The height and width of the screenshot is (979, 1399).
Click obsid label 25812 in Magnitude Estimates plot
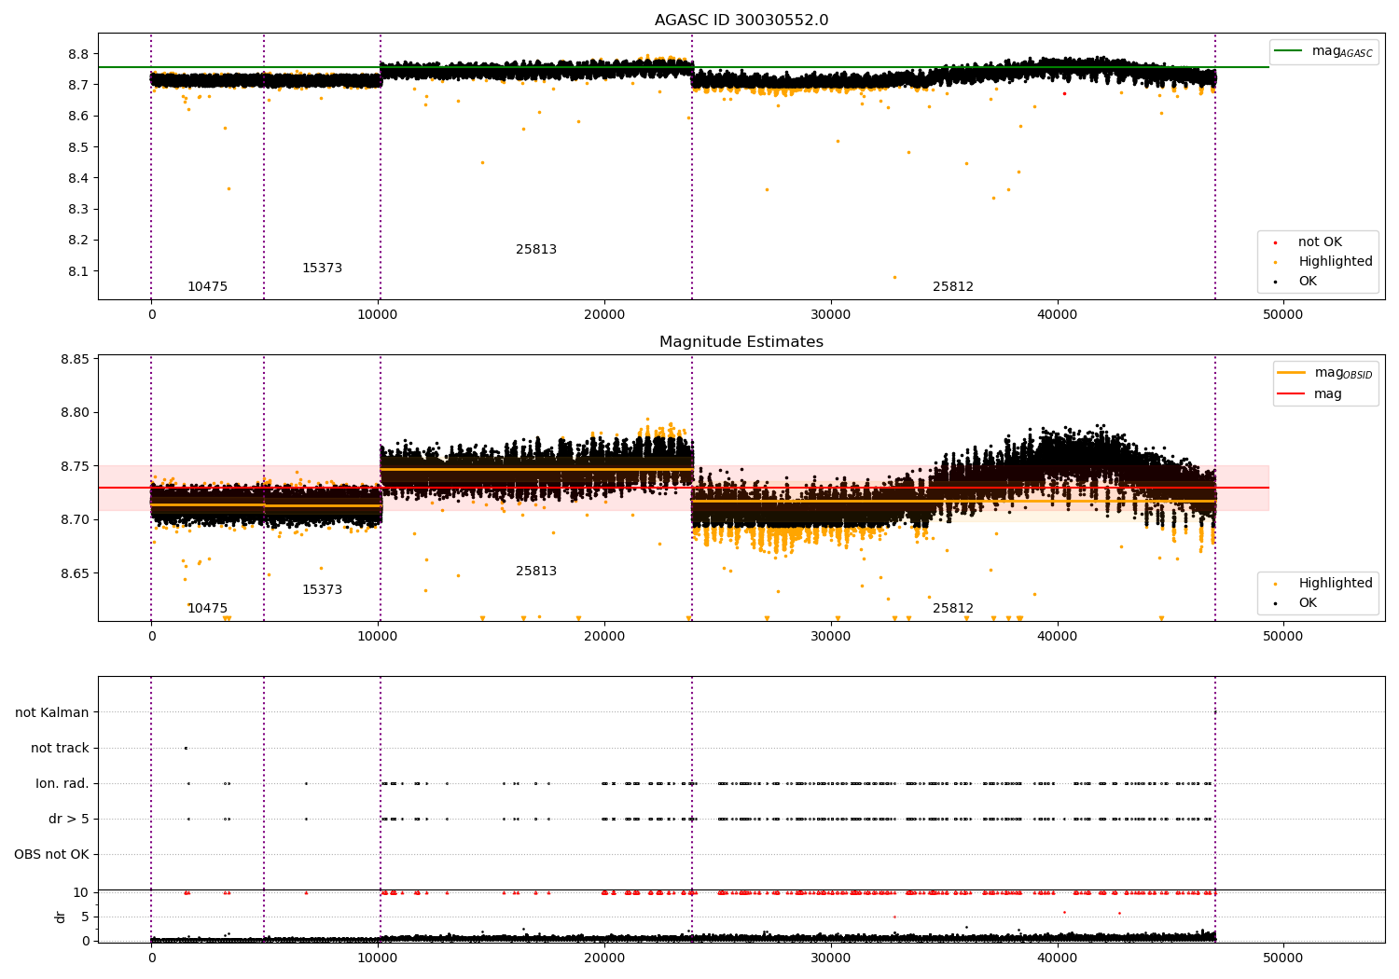pyautogui.click(x=953, y=609)
